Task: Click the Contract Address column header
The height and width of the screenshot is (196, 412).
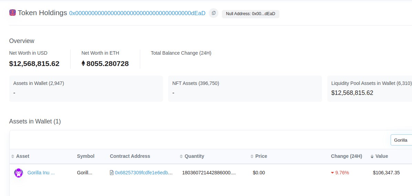Action: 130,156
